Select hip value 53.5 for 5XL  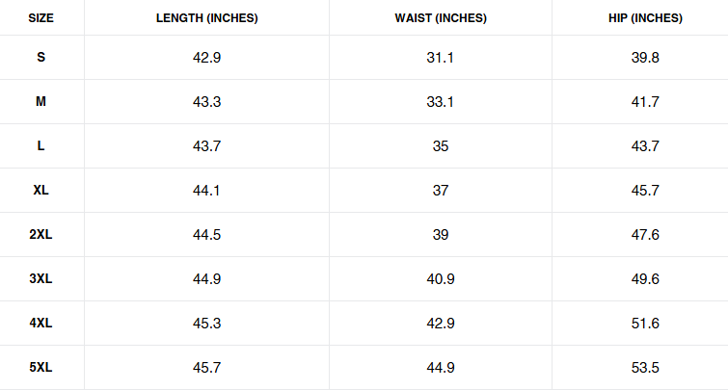[x=645, y=367]
